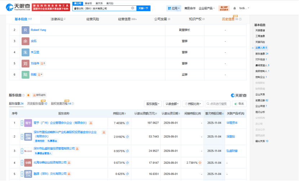Open 北海华舞创业投资有限公司 shareholder link
This screenshot has height=181, width=299.
click(x=50, y=163)
